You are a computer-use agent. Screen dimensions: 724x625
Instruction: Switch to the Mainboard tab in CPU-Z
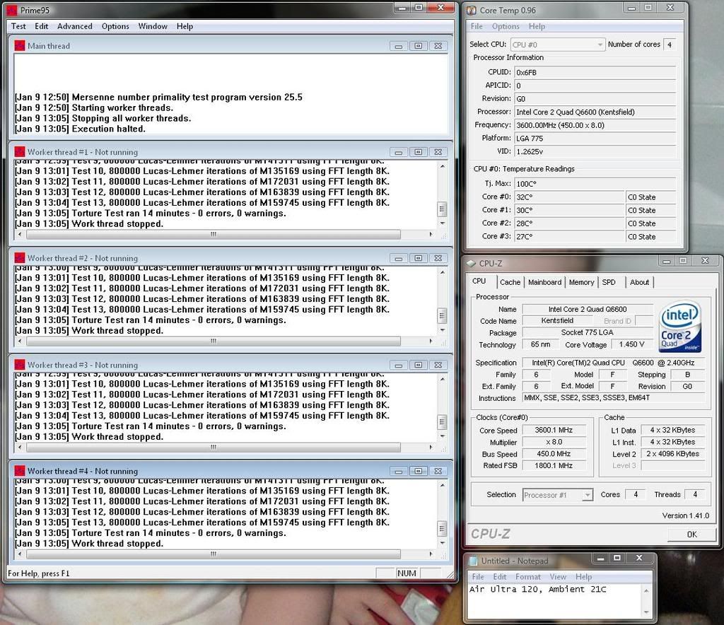545,282
